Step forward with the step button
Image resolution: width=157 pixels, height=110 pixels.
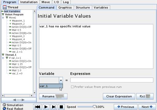point(54,107)
